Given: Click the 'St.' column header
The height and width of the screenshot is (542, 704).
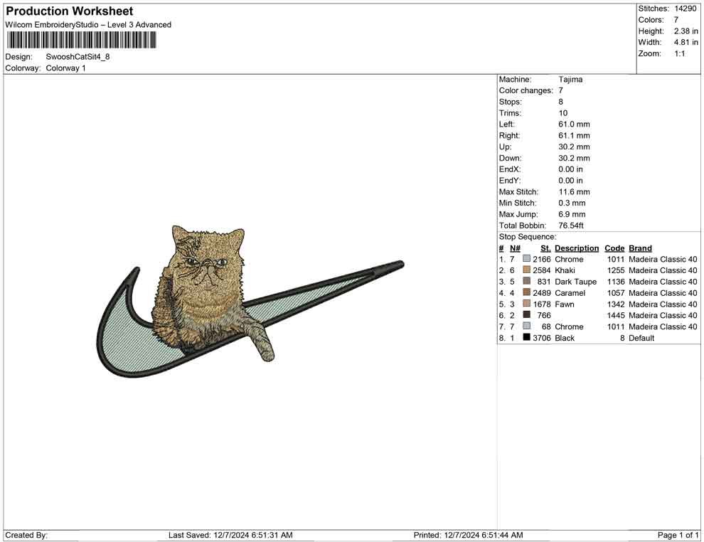Looking at the screenshot, I should point(545,248).
